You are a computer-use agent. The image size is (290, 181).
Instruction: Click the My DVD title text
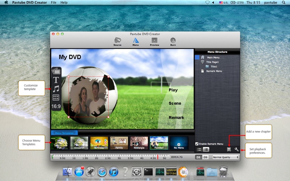click(70, 57)
